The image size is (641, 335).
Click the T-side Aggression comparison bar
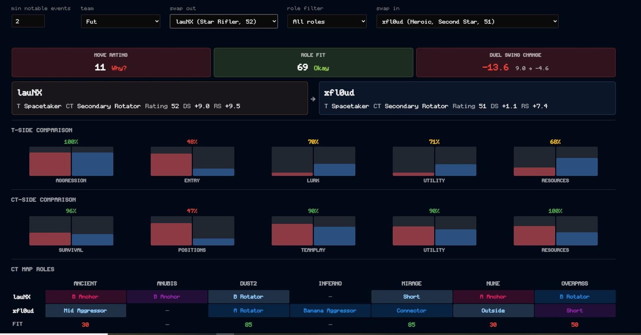pyautogui.click(x=71, y=161)
